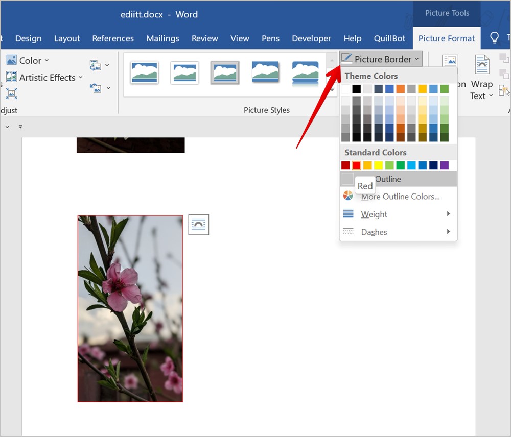The height and width of the screenshot is (437, 511).
Task: Apply the fifth reflected rounded picture style
Action: (x=306, y=74)
